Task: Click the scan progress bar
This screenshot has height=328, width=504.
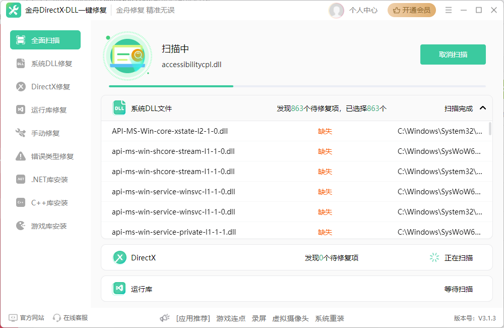Action: [x=297, y=86]
